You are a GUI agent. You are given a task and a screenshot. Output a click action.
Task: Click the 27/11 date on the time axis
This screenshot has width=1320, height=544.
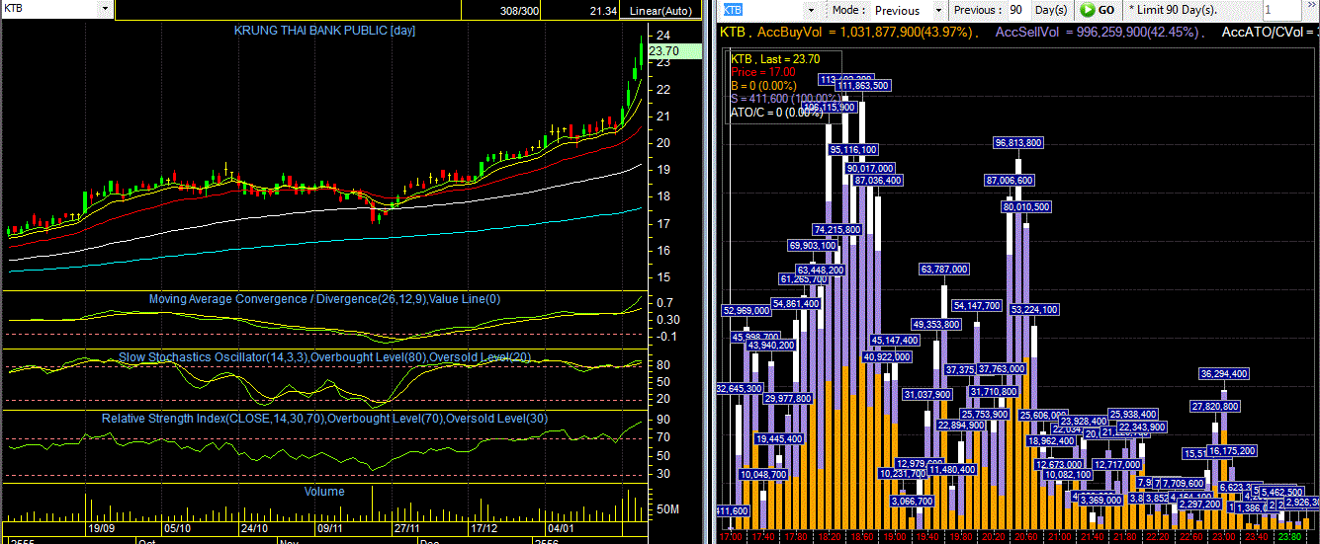tap(406, 528)
